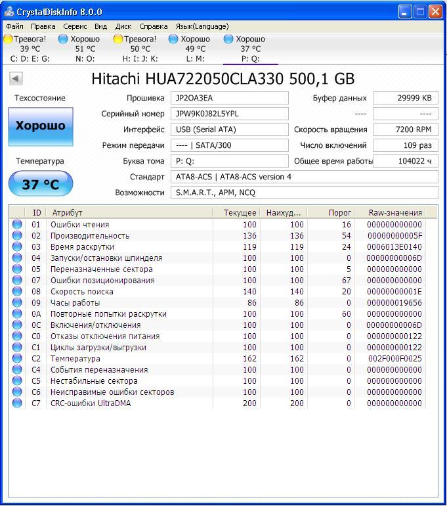Image resolution: width=447 pixels, height=506 pixels.
Task: Click the serial number field JPW9K0J82L5YPL
Action: tap(230, 114)
